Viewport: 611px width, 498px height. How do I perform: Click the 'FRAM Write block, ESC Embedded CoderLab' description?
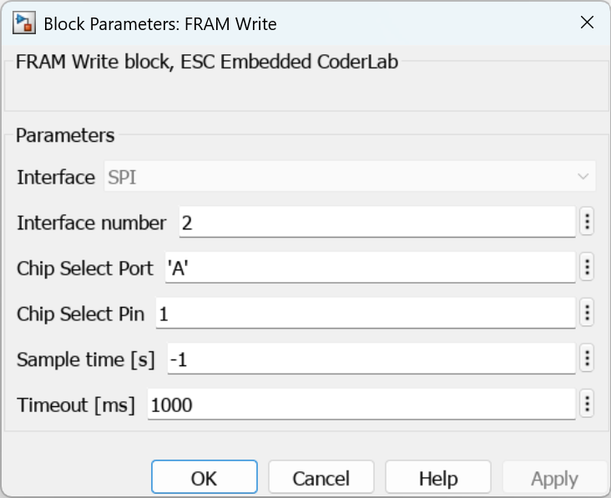[207, 62]
